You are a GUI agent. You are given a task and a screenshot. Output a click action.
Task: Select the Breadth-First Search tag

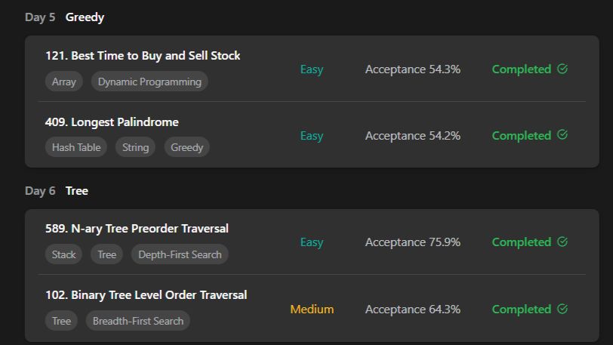[x=138, y=321]
